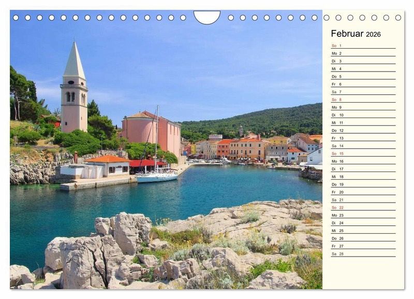
Task: Select the Di 3 date row
Action: click(363, 61)
